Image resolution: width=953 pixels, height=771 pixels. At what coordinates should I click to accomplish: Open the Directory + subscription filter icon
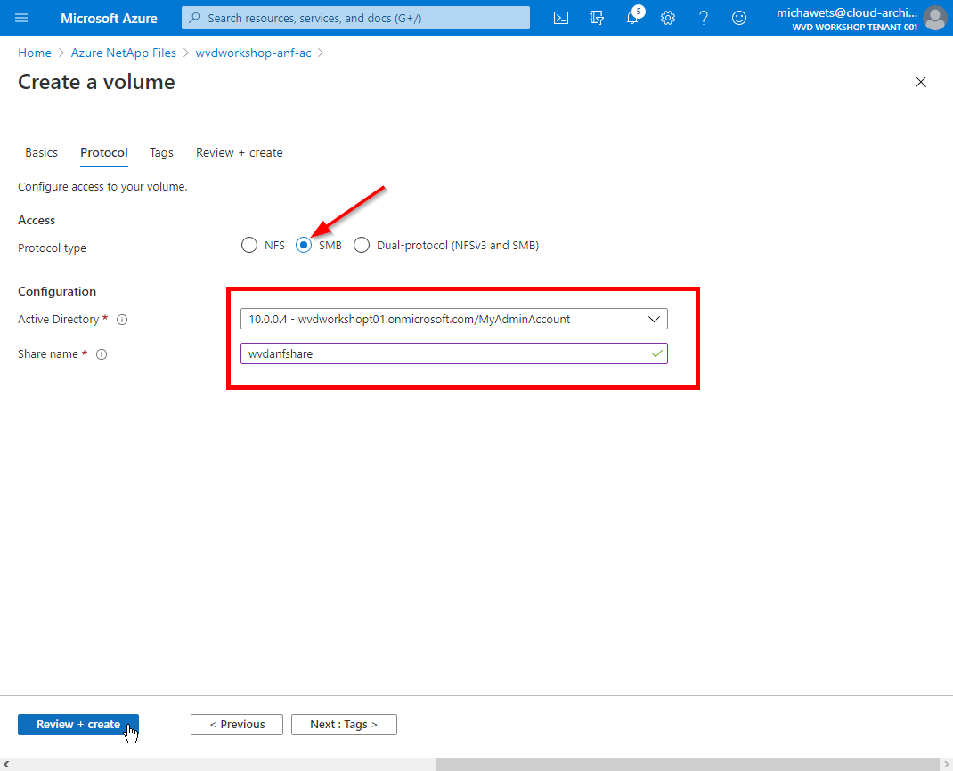(x=596, y=18)
